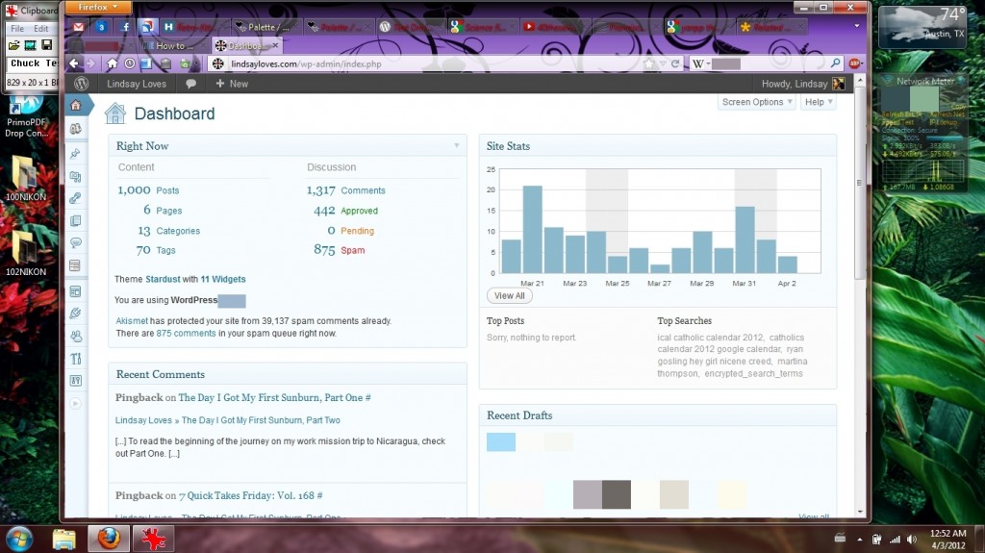This screenshot has height=553, width=985.
Task: Expand the Help panel
Action: click(x=819, y=102)
